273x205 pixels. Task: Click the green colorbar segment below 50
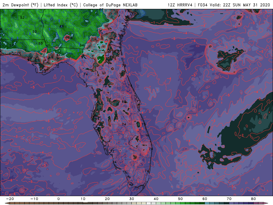click(x=183, y=203)
